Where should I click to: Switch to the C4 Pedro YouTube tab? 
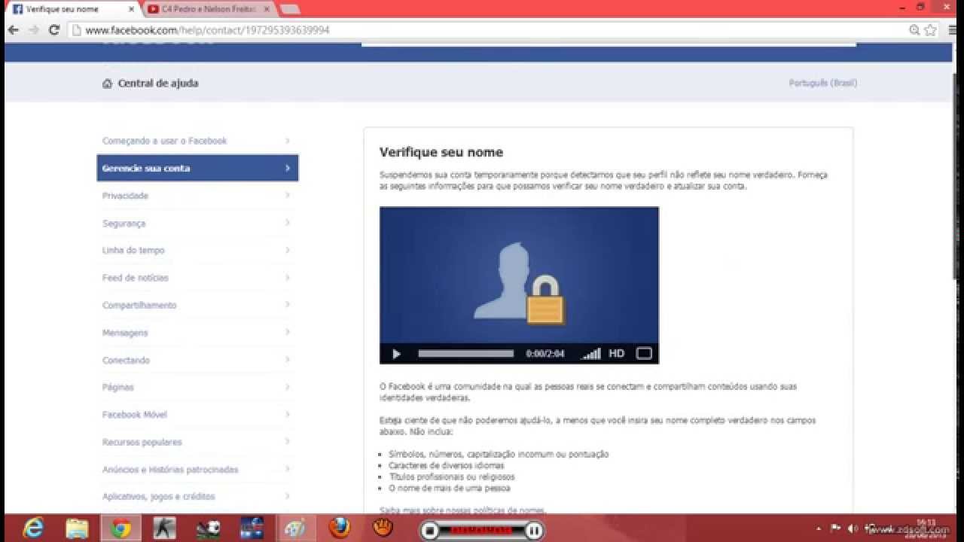tap(209, 9)
